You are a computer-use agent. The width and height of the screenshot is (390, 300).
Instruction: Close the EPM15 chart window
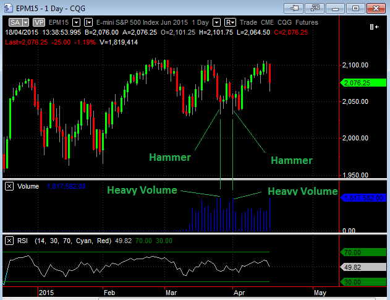pos(376,8)
